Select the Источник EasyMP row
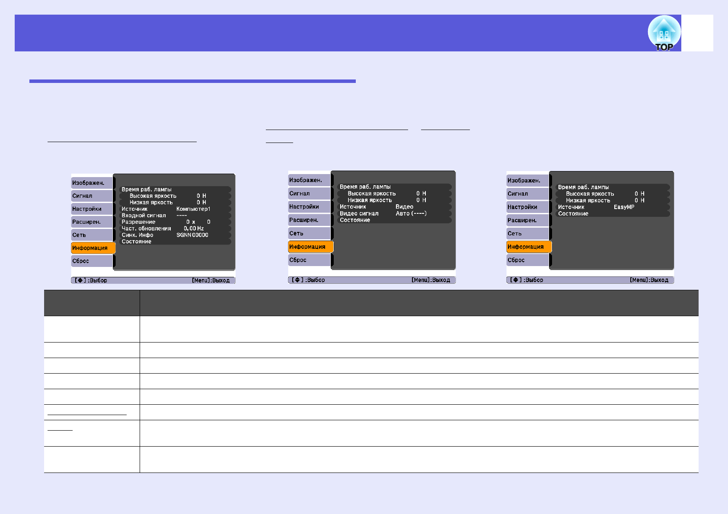Viewport: 728px width, 514px height. click(612, 207)
